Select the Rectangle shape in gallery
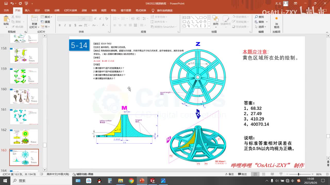Viewport: 330px width, 185px height. point(201,18)
